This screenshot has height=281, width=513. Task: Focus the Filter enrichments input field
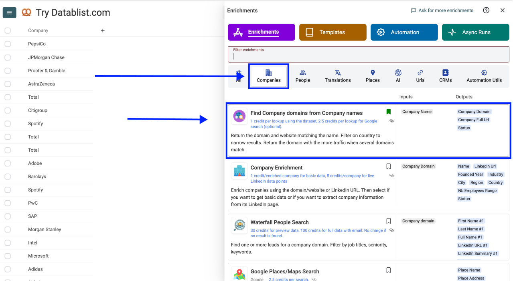tap(368, 56)
